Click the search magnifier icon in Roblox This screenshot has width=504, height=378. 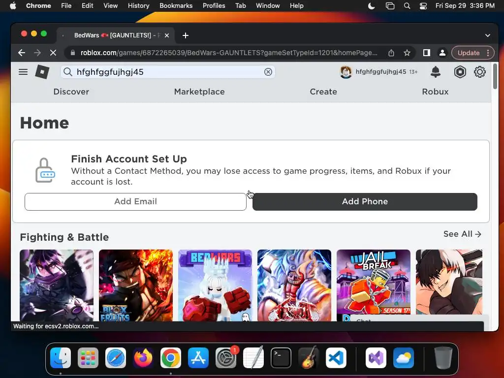68,72
